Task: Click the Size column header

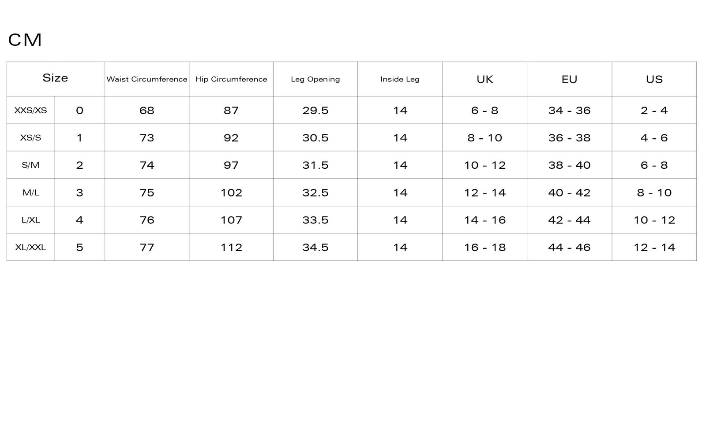Action: click(55, 78)
